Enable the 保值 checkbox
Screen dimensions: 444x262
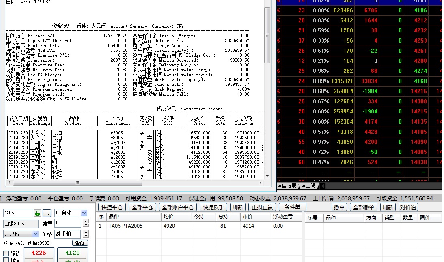coord(6,260)
